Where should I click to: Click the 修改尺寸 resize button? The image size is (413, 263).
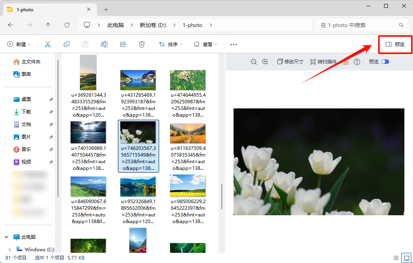[290, 62]
